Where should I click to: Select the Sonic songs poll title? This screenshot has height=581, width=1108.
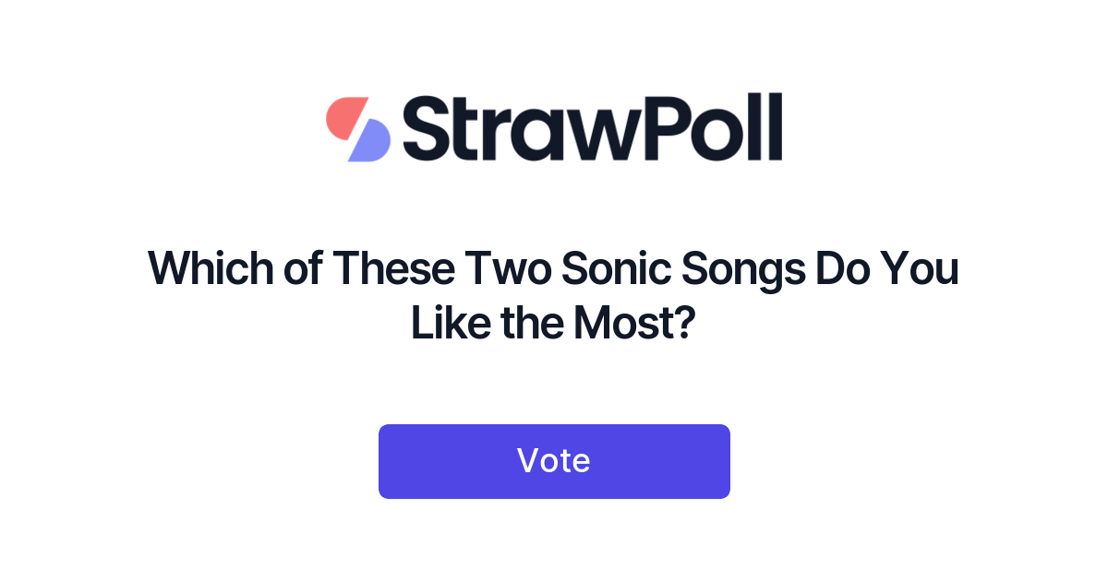554,295
